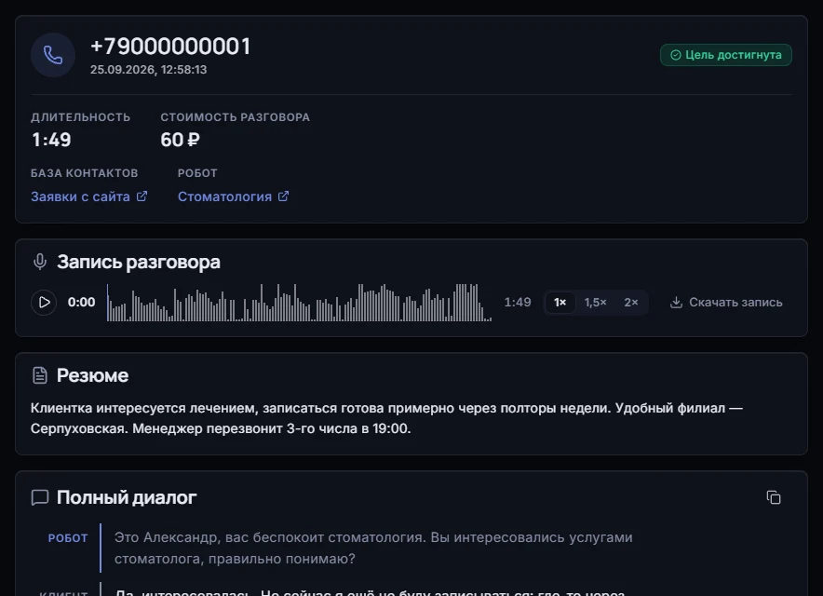The image size is (823, 596).
Task: Copy the full dialog with the copy icon
Action: pos(774,497)
